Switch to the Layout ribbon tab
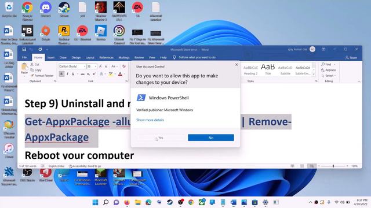The image size is (371, 208). 90,58
